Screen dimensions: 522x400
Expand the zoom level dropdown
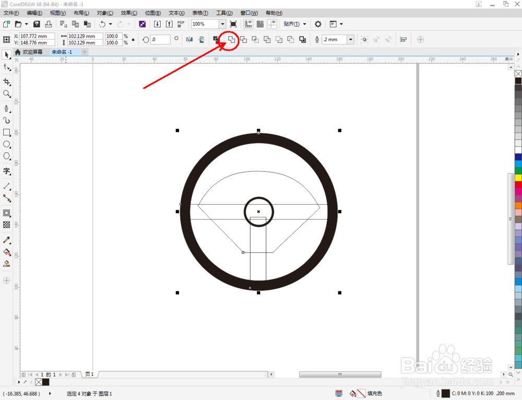click(x=222, y=24)
